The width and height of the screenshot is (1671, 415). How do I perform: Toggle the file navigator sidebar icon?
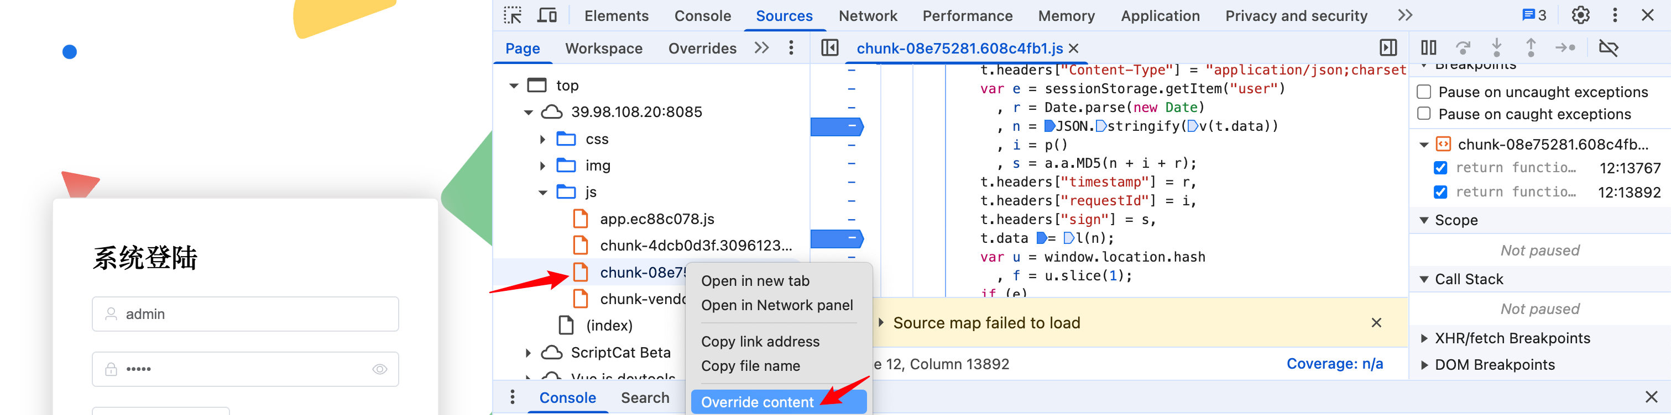click(x=829, y=48)
